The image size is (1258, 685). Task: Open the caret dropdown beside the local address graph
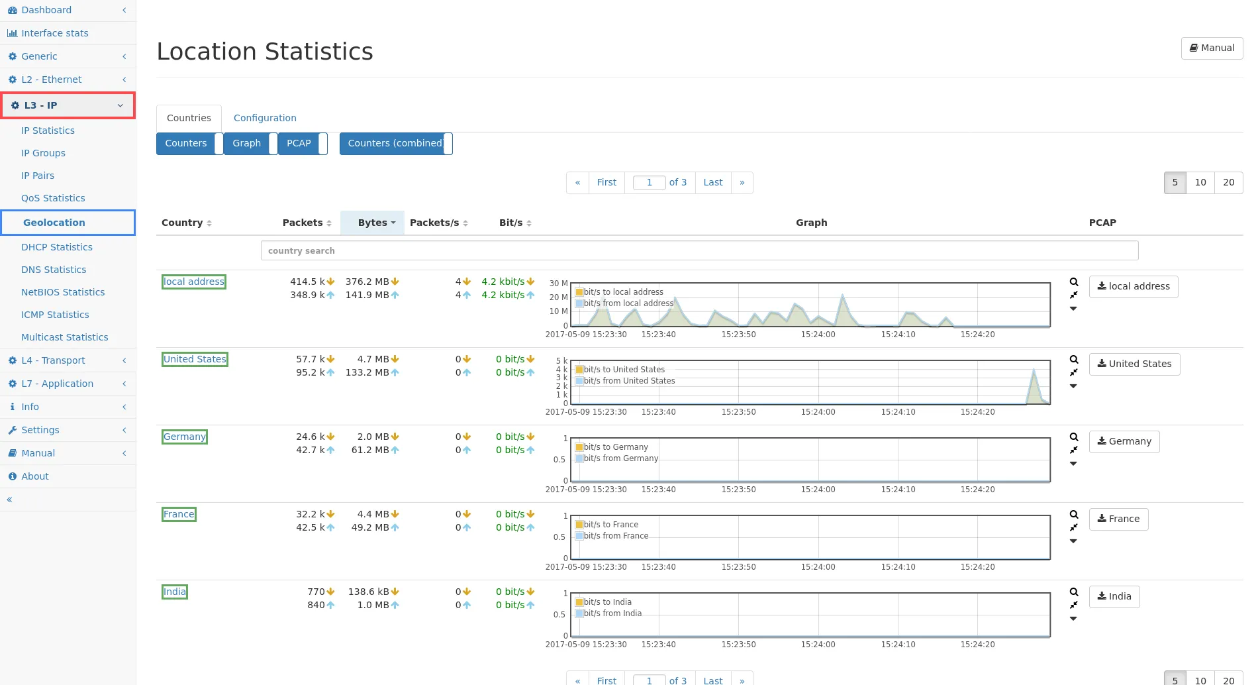pyautogui.click(x=1074, y=309)
